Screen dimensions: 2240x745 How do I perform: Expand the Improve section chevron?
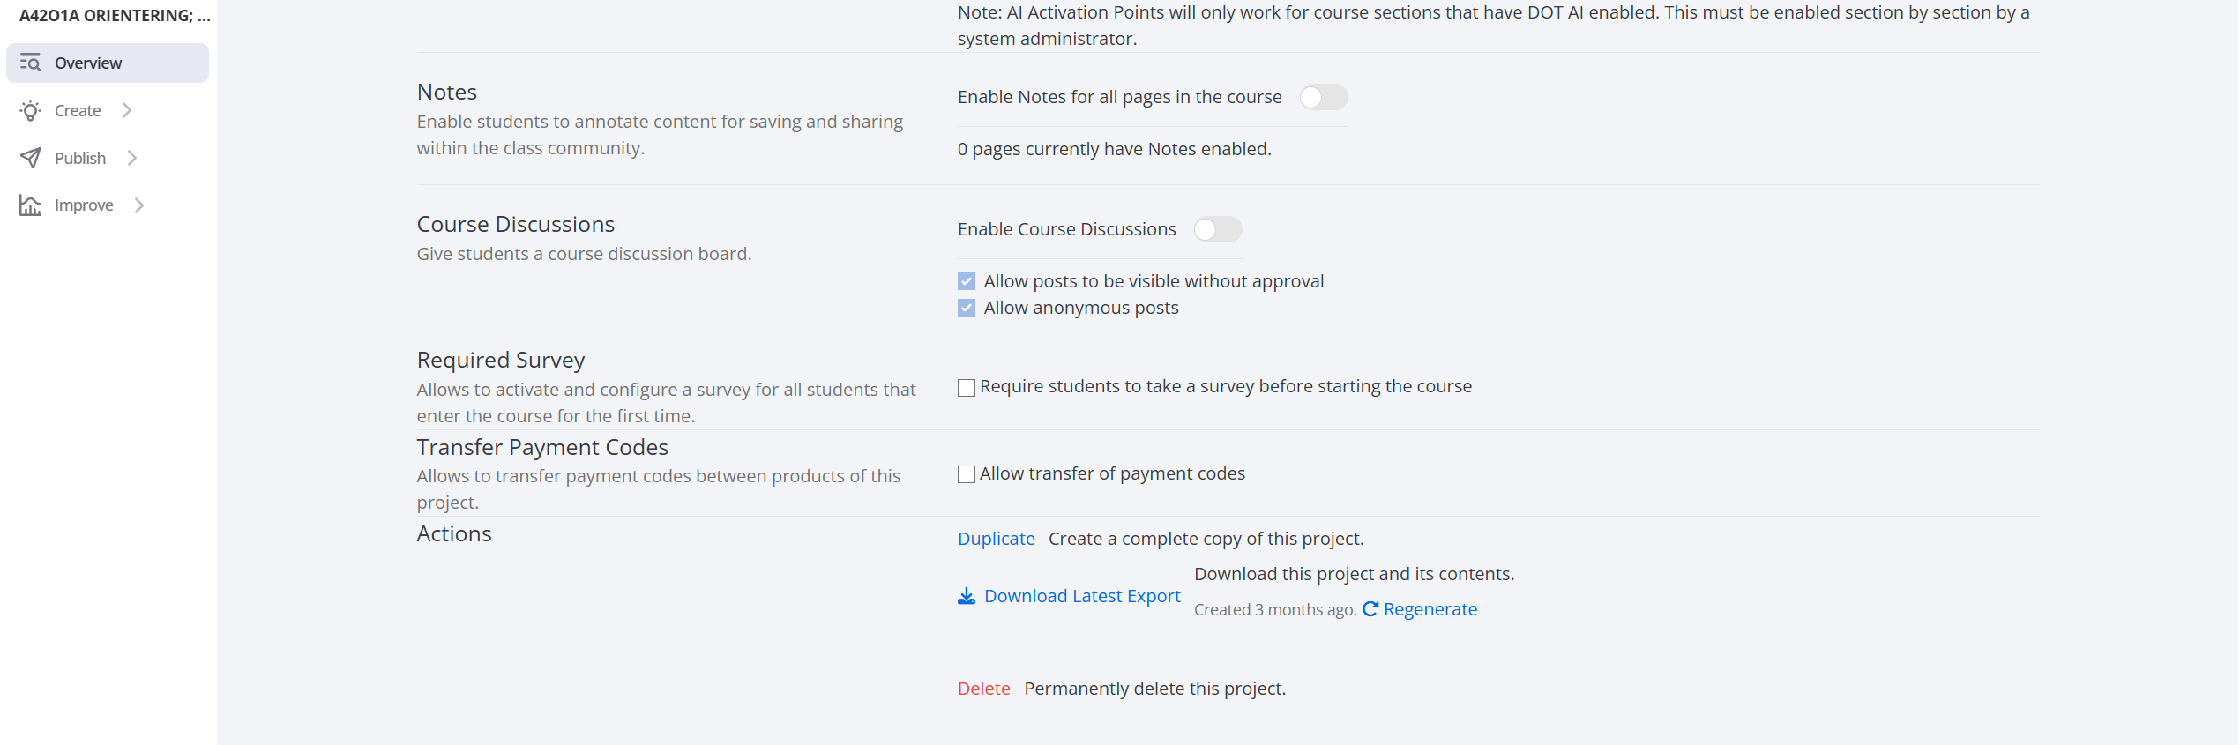[139, 205]
